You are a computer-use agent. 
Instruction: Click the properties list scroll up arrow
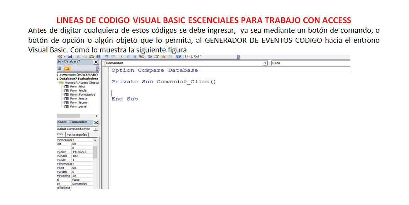coord(95,140)
